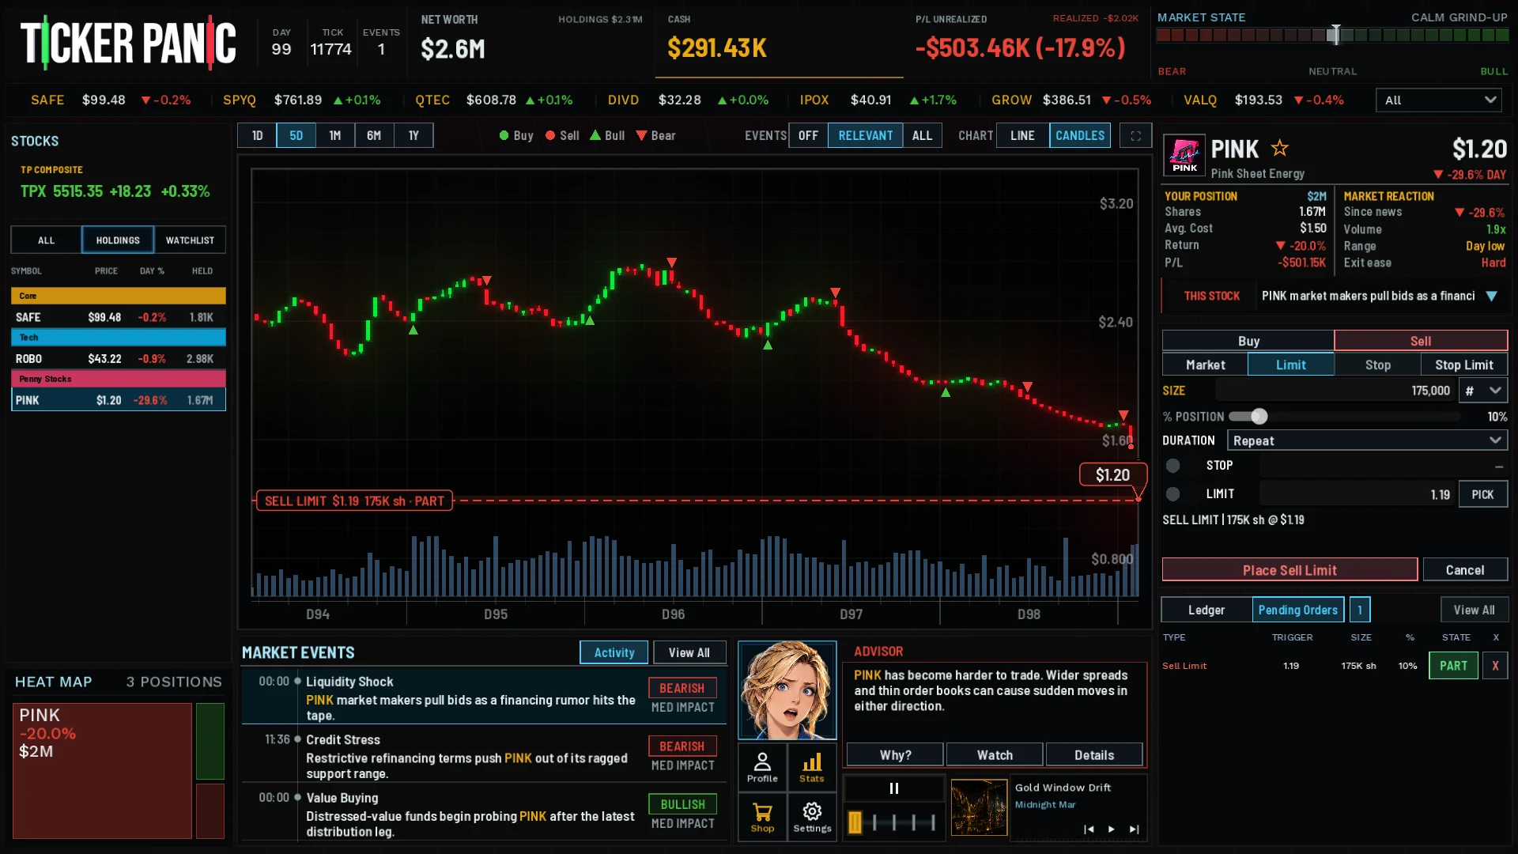The image size is (1518, 854).
Task: Select the Stop Limit order type
Action: (x=1464, y=365)
